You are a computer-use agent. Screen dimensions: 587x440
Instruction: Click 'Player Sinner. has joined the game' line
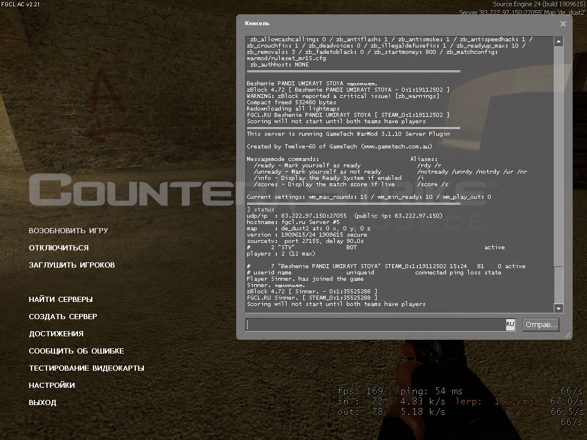tap(305, 279)
